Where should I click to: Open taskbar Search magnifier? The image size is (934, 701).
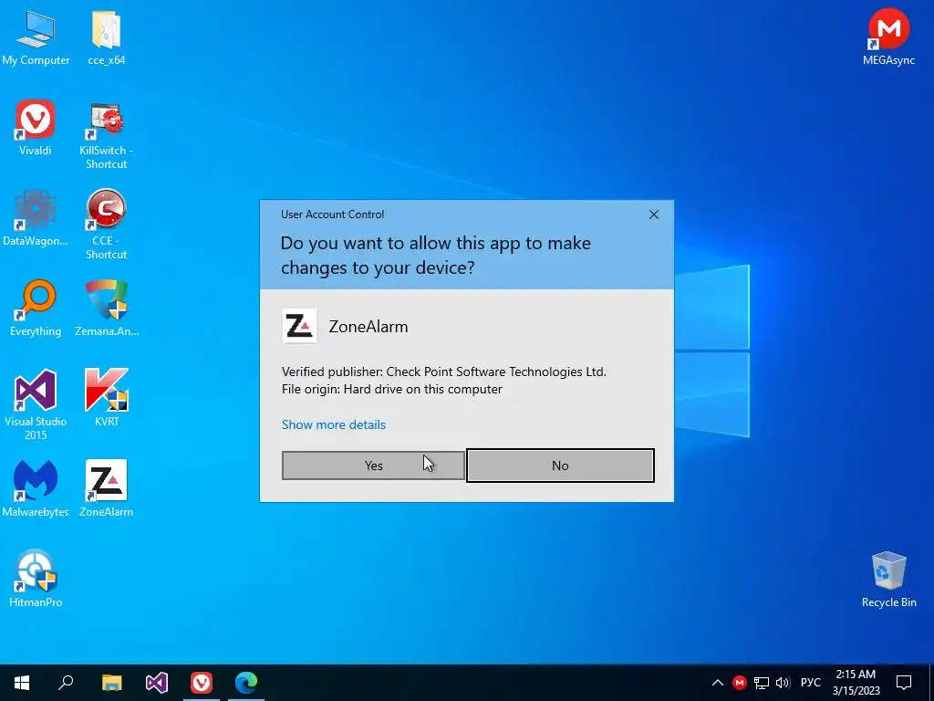click(66, 683)
